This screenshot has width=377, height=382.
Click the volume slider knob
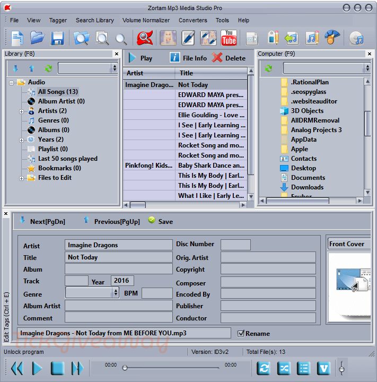341,369
